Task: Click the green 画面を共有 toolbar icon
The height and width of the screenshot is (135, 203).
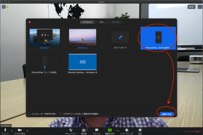Action: (x=110, y=130)
